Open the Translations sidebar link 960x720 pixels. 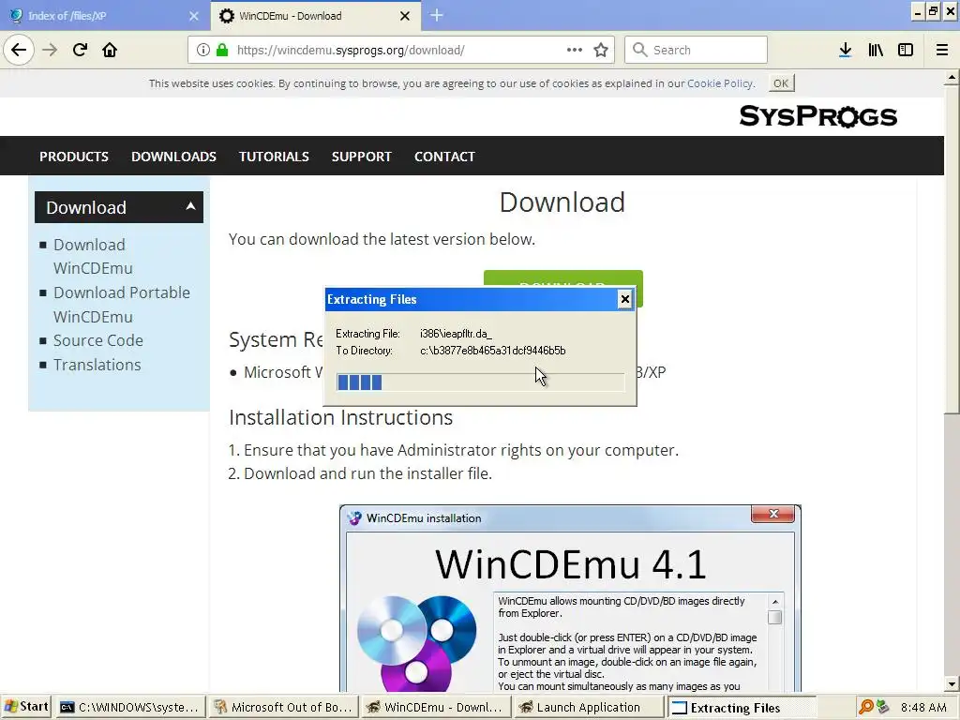[x=97, y=365]
